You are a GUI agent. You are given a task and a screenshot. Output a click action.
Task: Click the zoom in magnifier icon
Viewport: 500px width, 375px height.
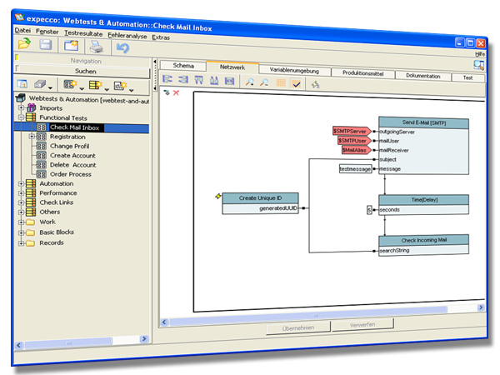click(249, 82)
